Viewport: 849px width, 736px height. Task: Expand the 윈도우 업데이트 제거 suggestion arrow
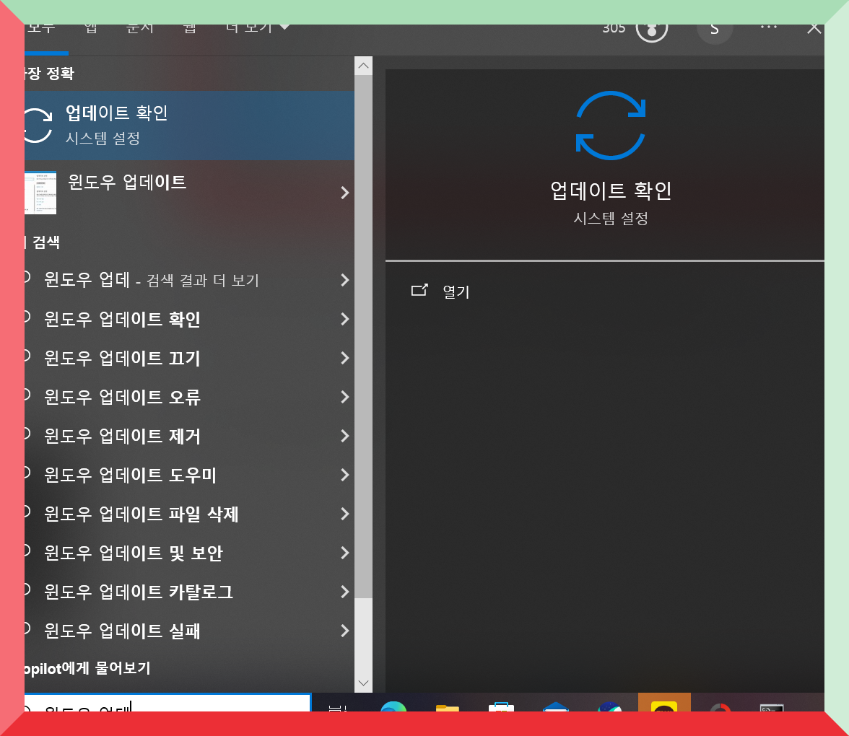tap(344, 436)
